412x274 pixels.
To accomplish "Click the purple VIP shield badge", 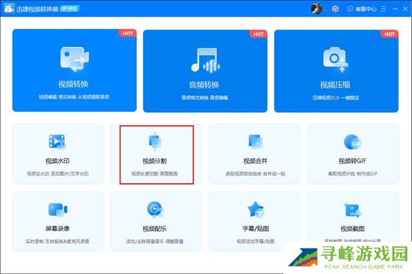I will [335, 9].
